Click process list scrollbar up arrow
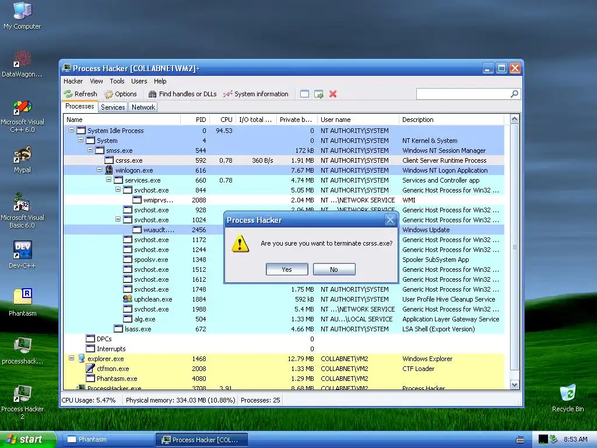Screen dimensions: 597x448 [x=514, y=119]
